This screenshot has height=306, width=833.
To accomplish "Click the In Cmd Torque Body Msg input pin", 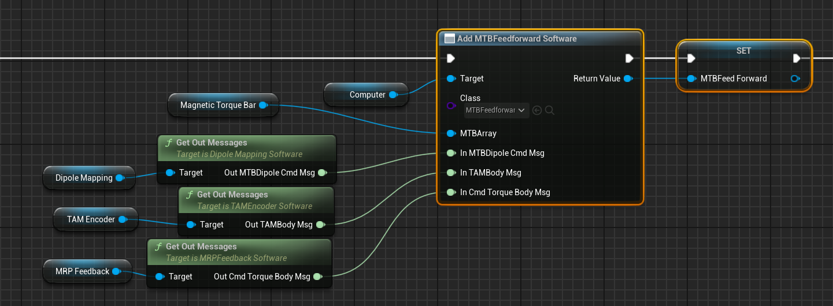I will 451,192.
